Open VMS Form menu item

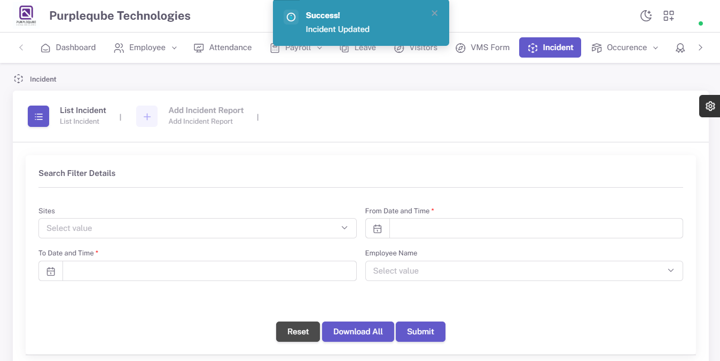[483, 47]
